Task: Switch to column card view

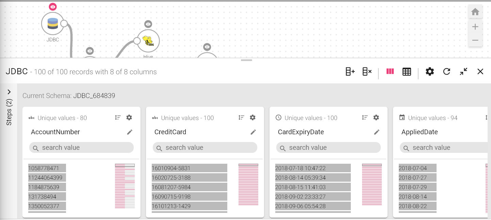Action: (390, 72)
